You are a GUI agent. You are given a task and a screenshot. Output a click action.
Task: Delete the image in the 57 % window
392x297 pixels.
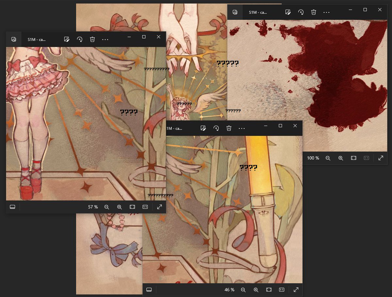92,39
